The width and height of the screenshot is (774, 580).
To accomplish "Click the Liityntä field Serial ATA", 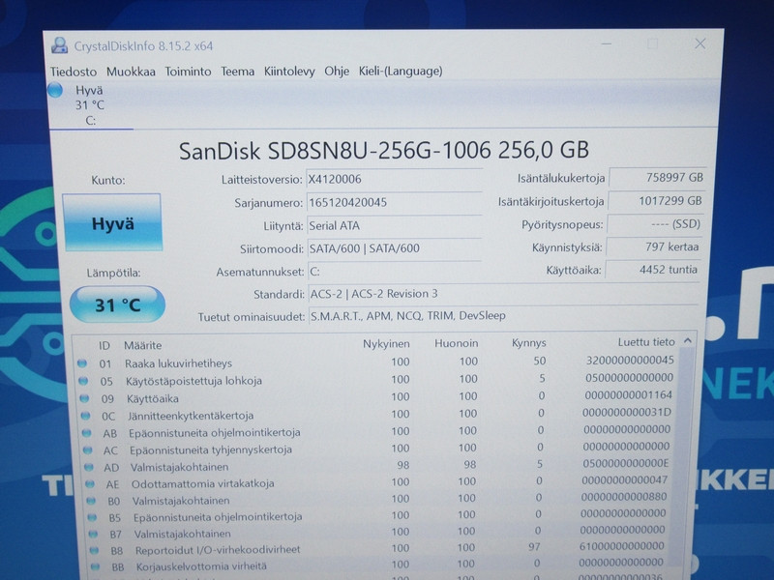I will (394, 225).
